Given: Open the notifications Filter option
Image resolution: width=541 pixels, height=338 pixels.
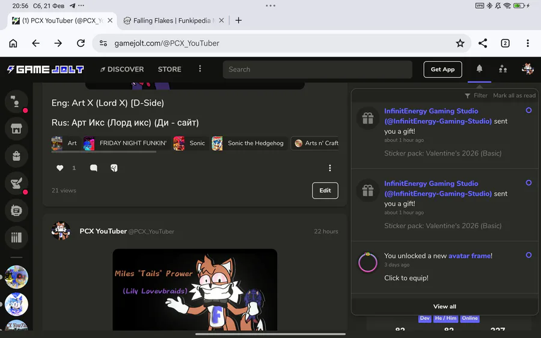Looking at the screenshot, I should point(476,95).
